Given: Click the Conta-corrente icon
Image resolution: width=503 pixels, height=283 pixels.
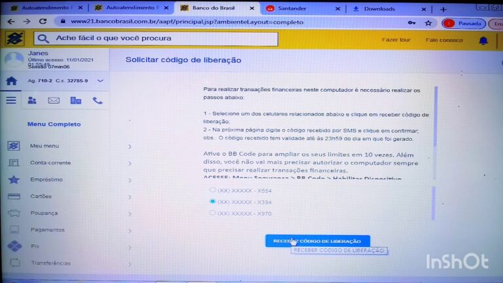Looking at the screenshot, I should (x=14, y=162).
